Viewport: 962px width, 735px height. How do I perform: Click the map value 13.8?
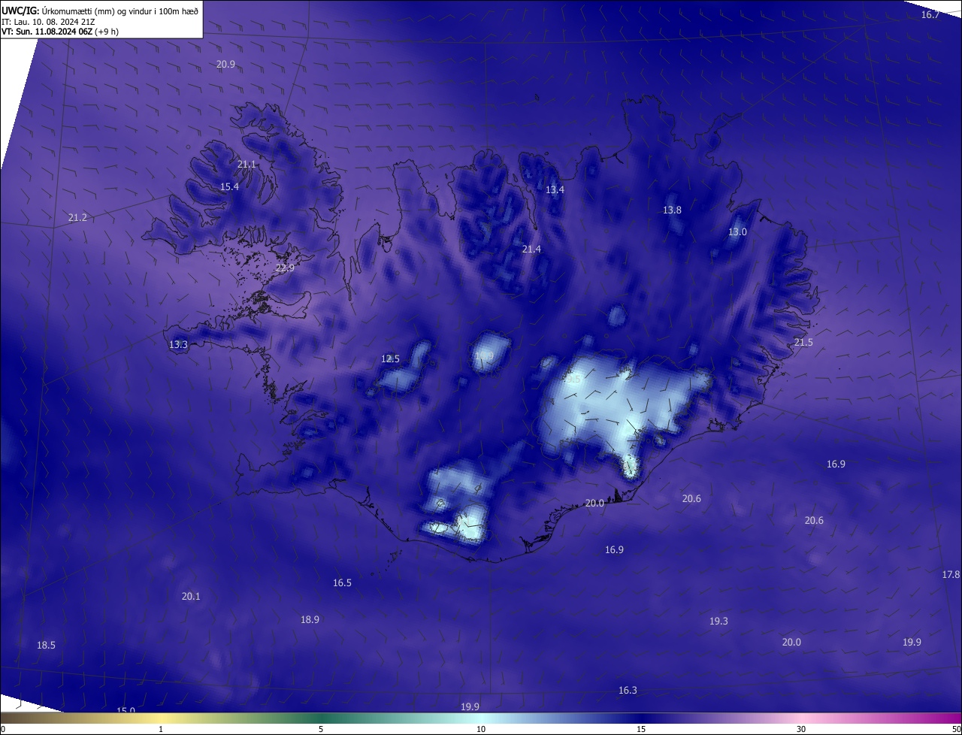672,210
